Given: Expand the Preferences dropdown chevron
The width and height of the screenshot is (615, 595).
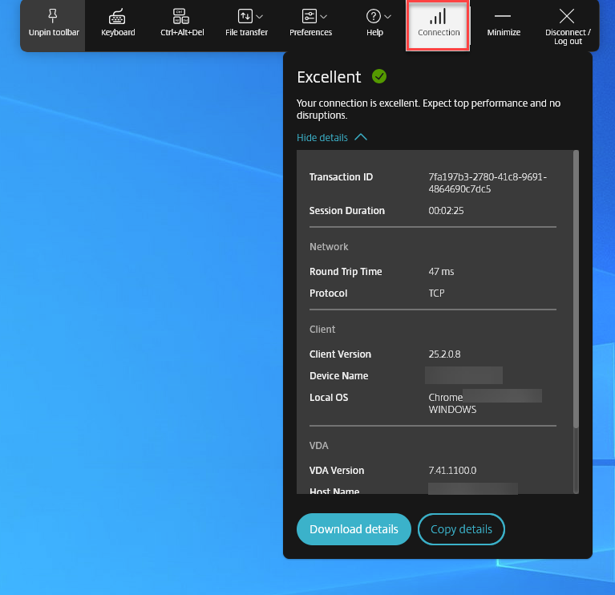Looking at the screenshot, I should pos(324,17).
